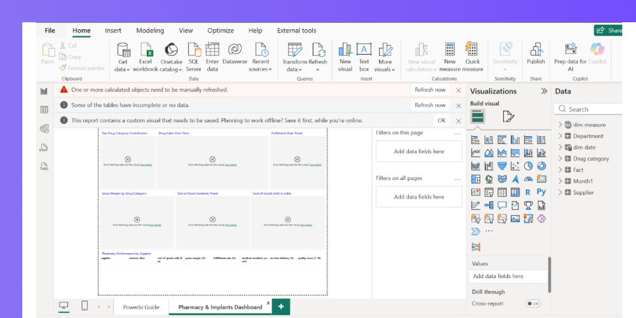Click New visual in the ribbon
The width and height of the screenshot is (636, 318).
[x=345, y=57]
